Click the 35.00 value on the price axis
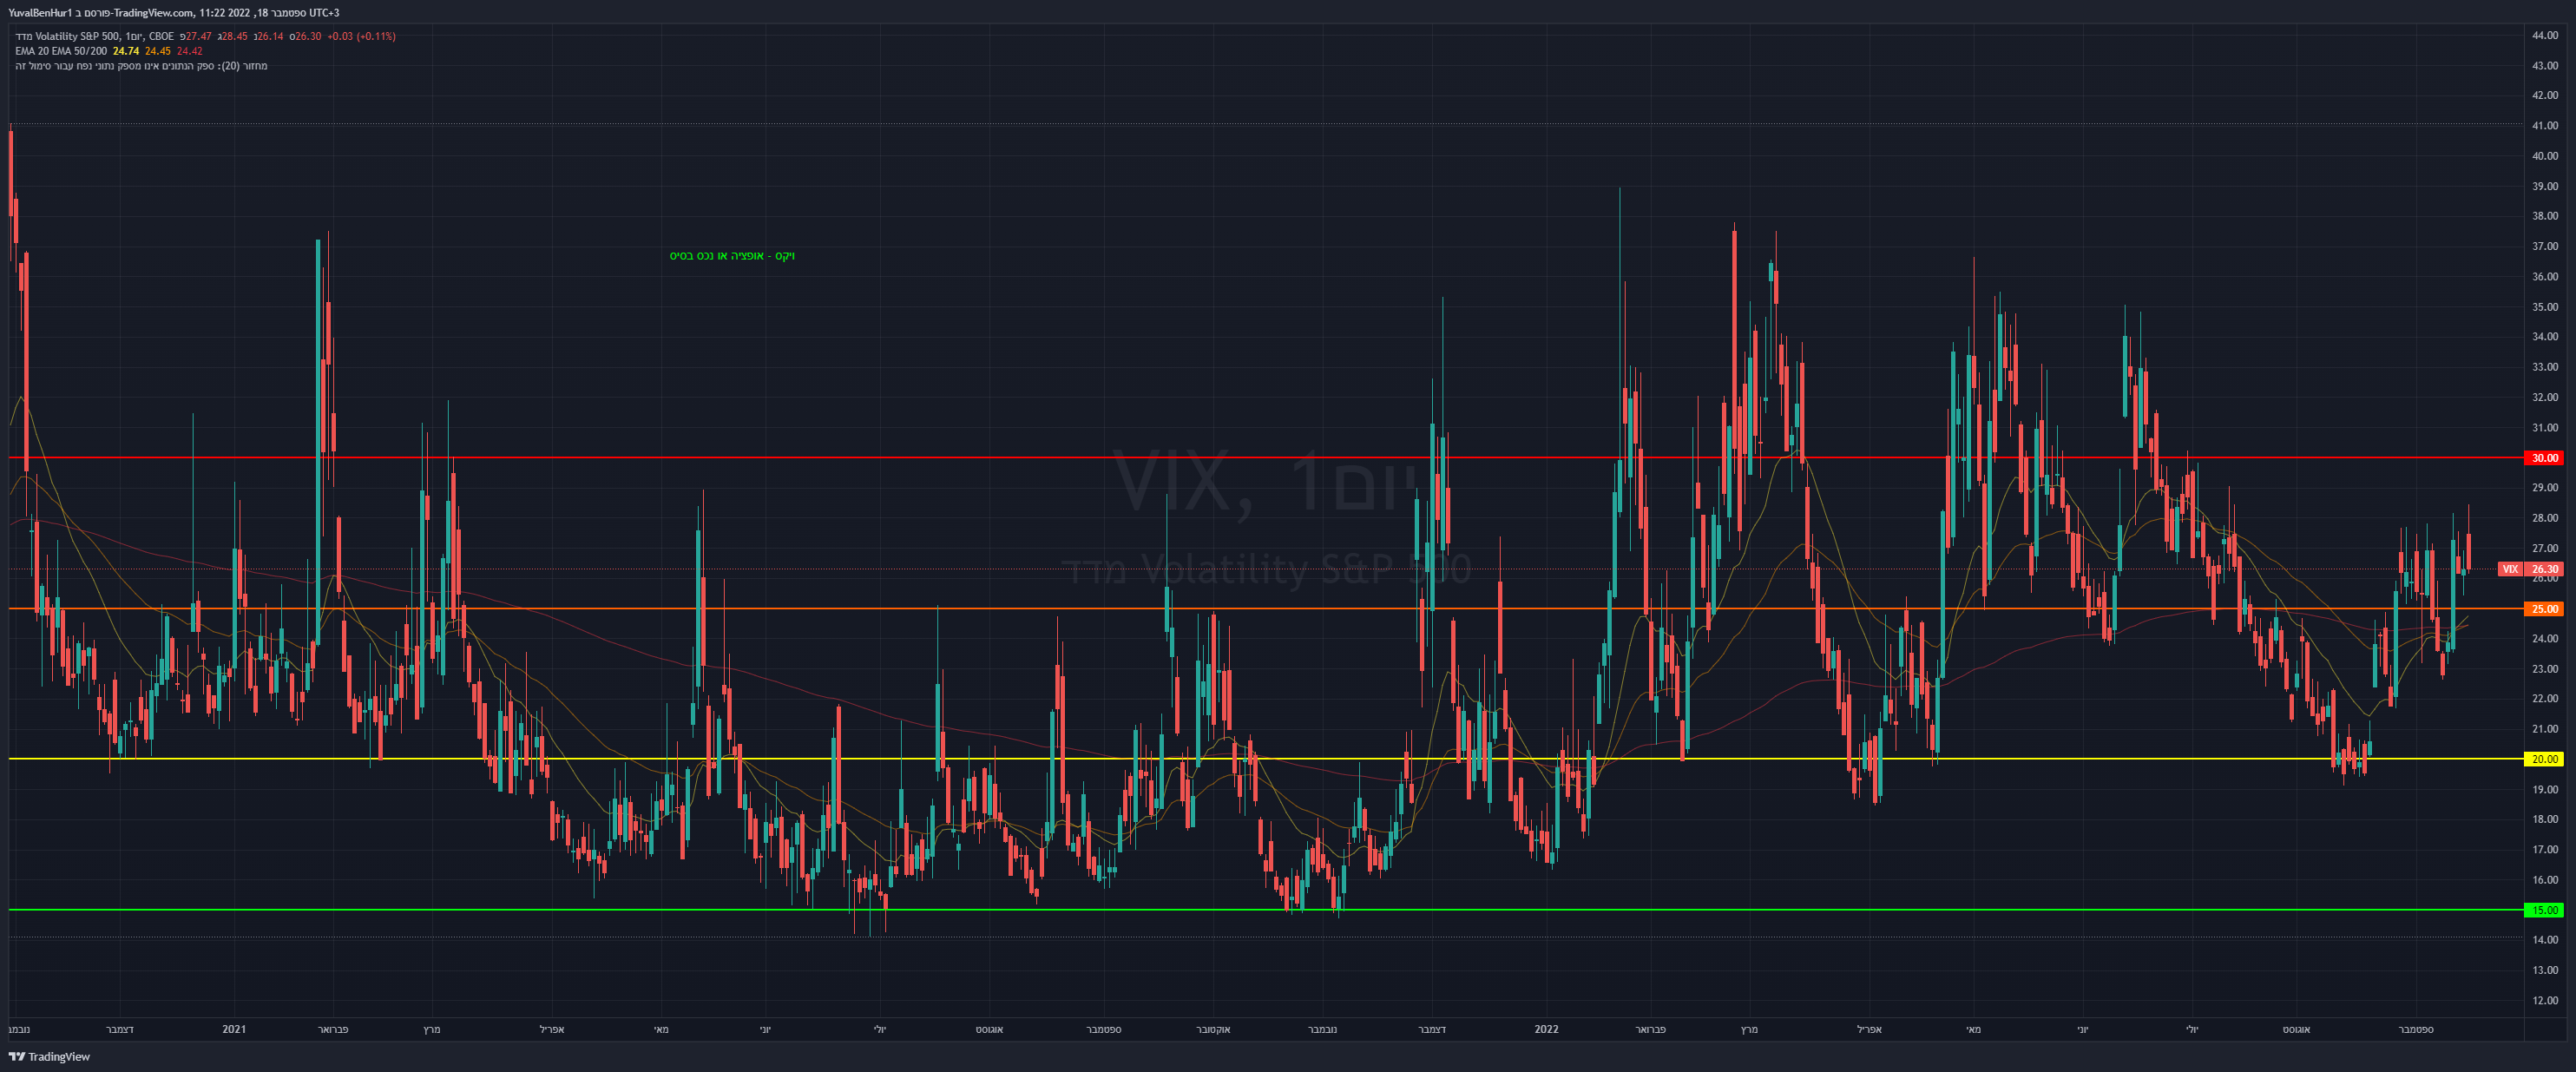 pos(2544,307)
